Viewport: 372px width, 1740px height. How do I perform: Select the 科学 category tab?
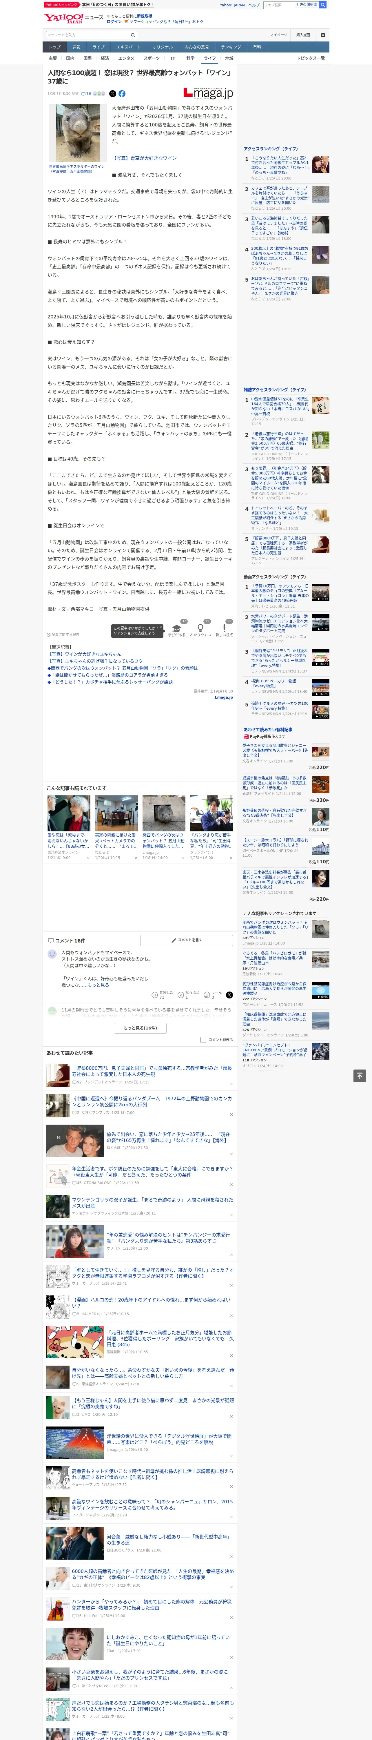tap(190, 58)
